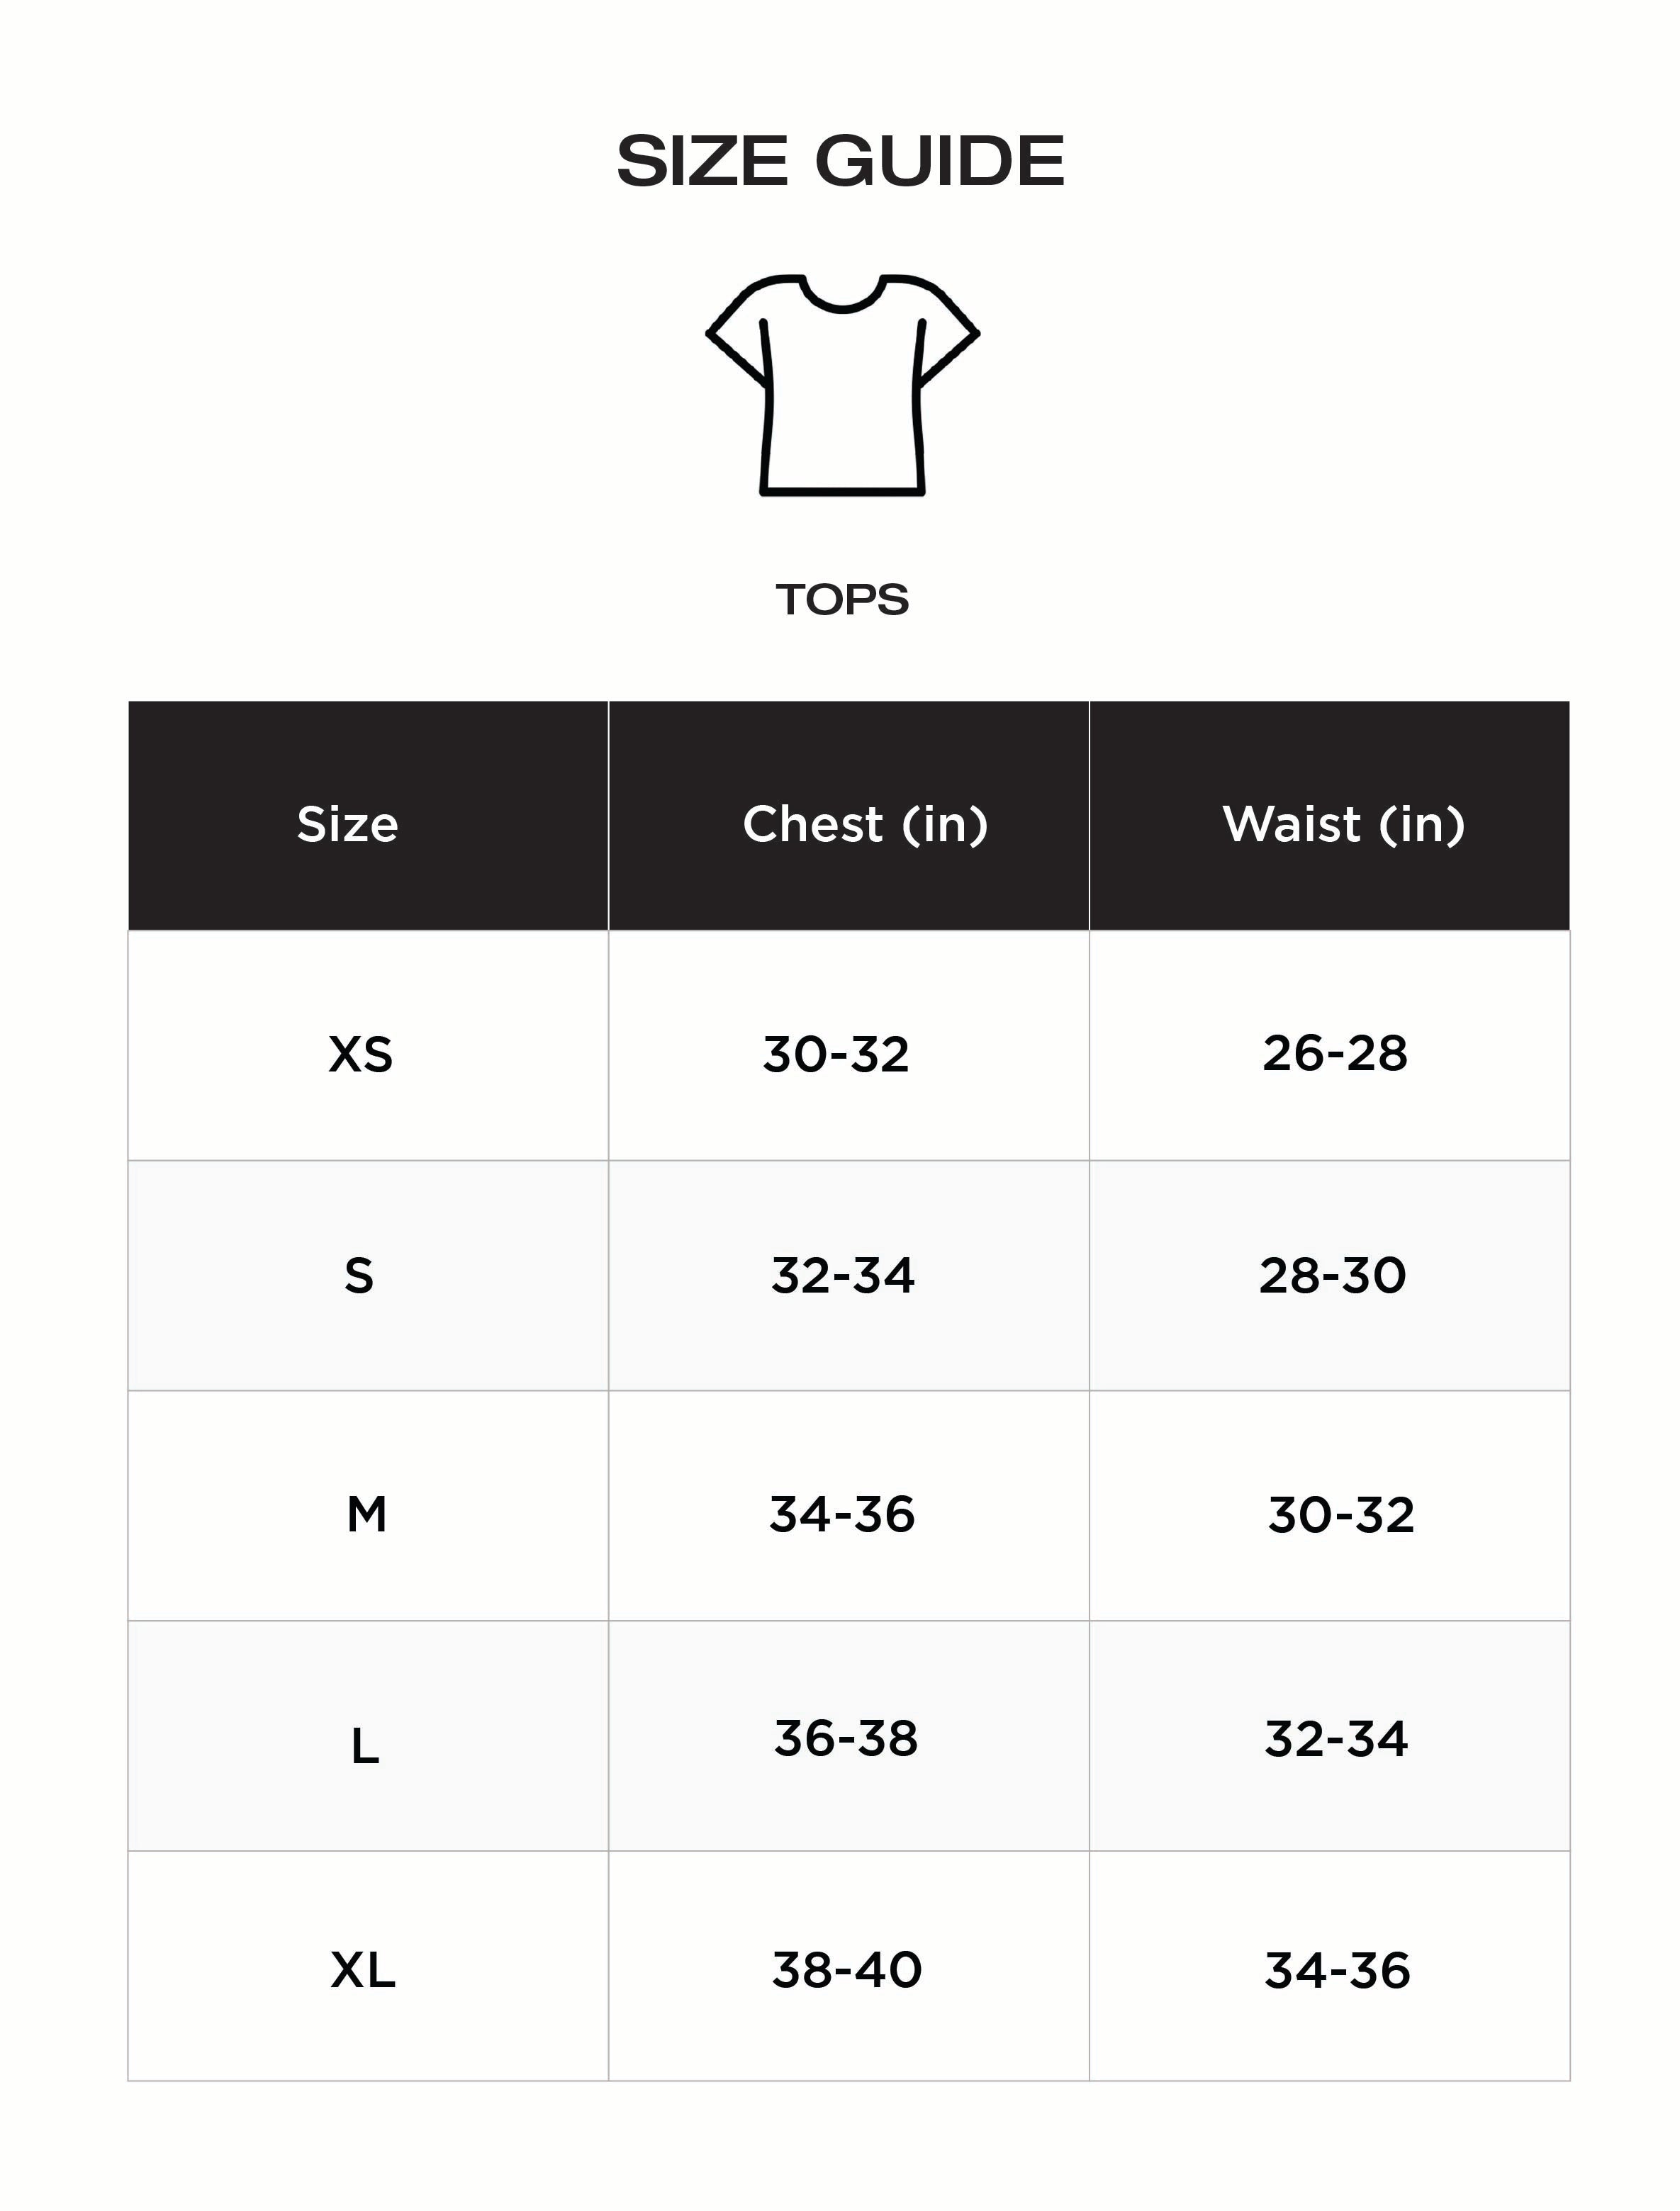Image resolution: width=1680 pixels, height=2211 pixels.
Task: Pick the XL size cell
Action: pos(363,1971)
